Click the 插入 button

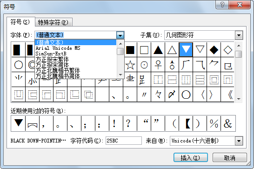tap(191, 157)
